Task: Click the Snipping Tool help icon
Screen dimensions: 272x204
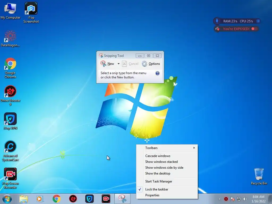Action: (x=157, y=73)
